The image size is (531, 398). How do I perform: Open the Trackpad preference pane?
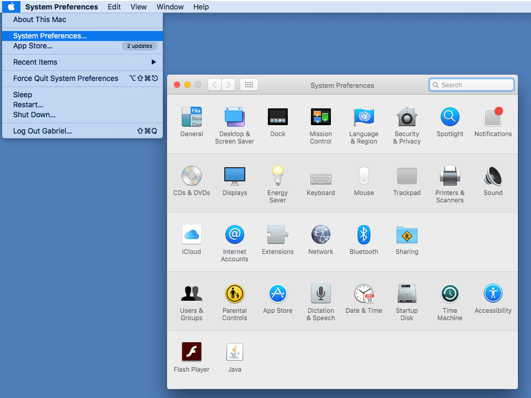(407, 181)
